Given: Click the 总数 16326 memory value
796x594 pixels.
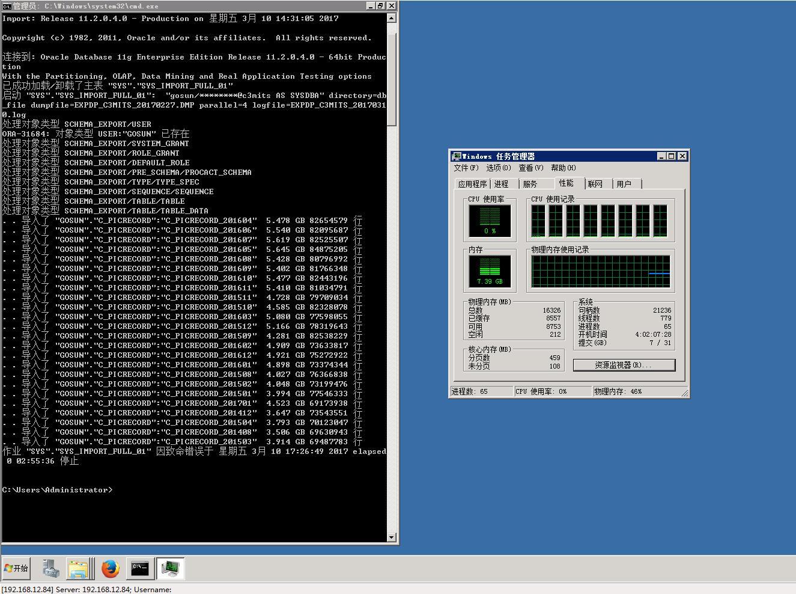Looking at the screenshot, I should pos(551,311).
